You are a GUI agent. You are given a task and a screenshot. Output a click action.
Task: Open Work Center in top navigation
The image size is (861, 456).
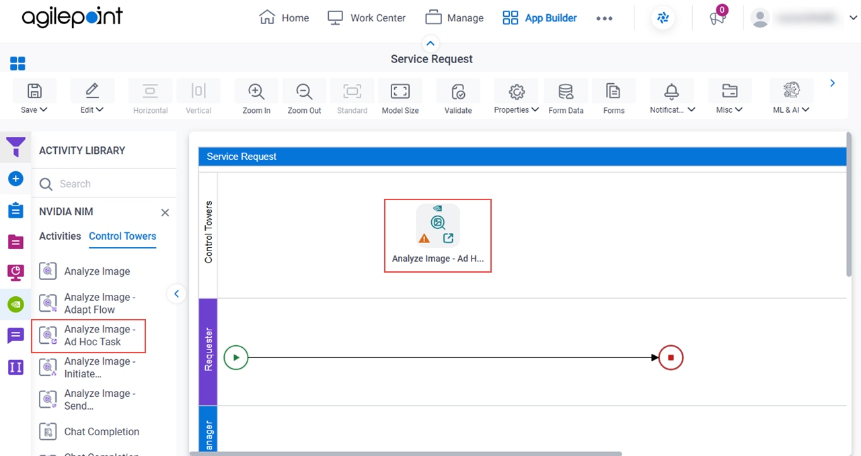pyautogui.click(x=367, y=18)
